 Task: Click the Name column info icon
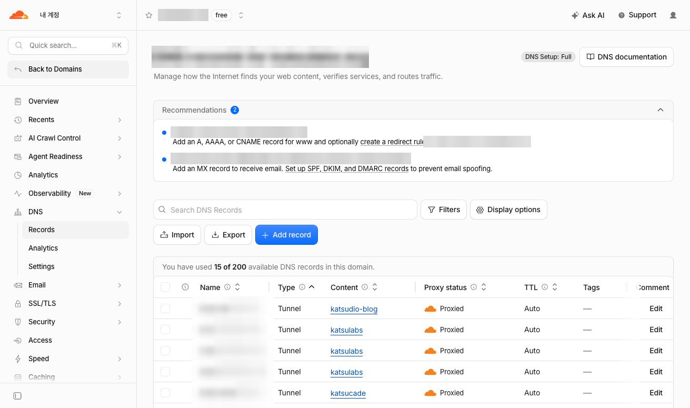click(x=227, y=287)
